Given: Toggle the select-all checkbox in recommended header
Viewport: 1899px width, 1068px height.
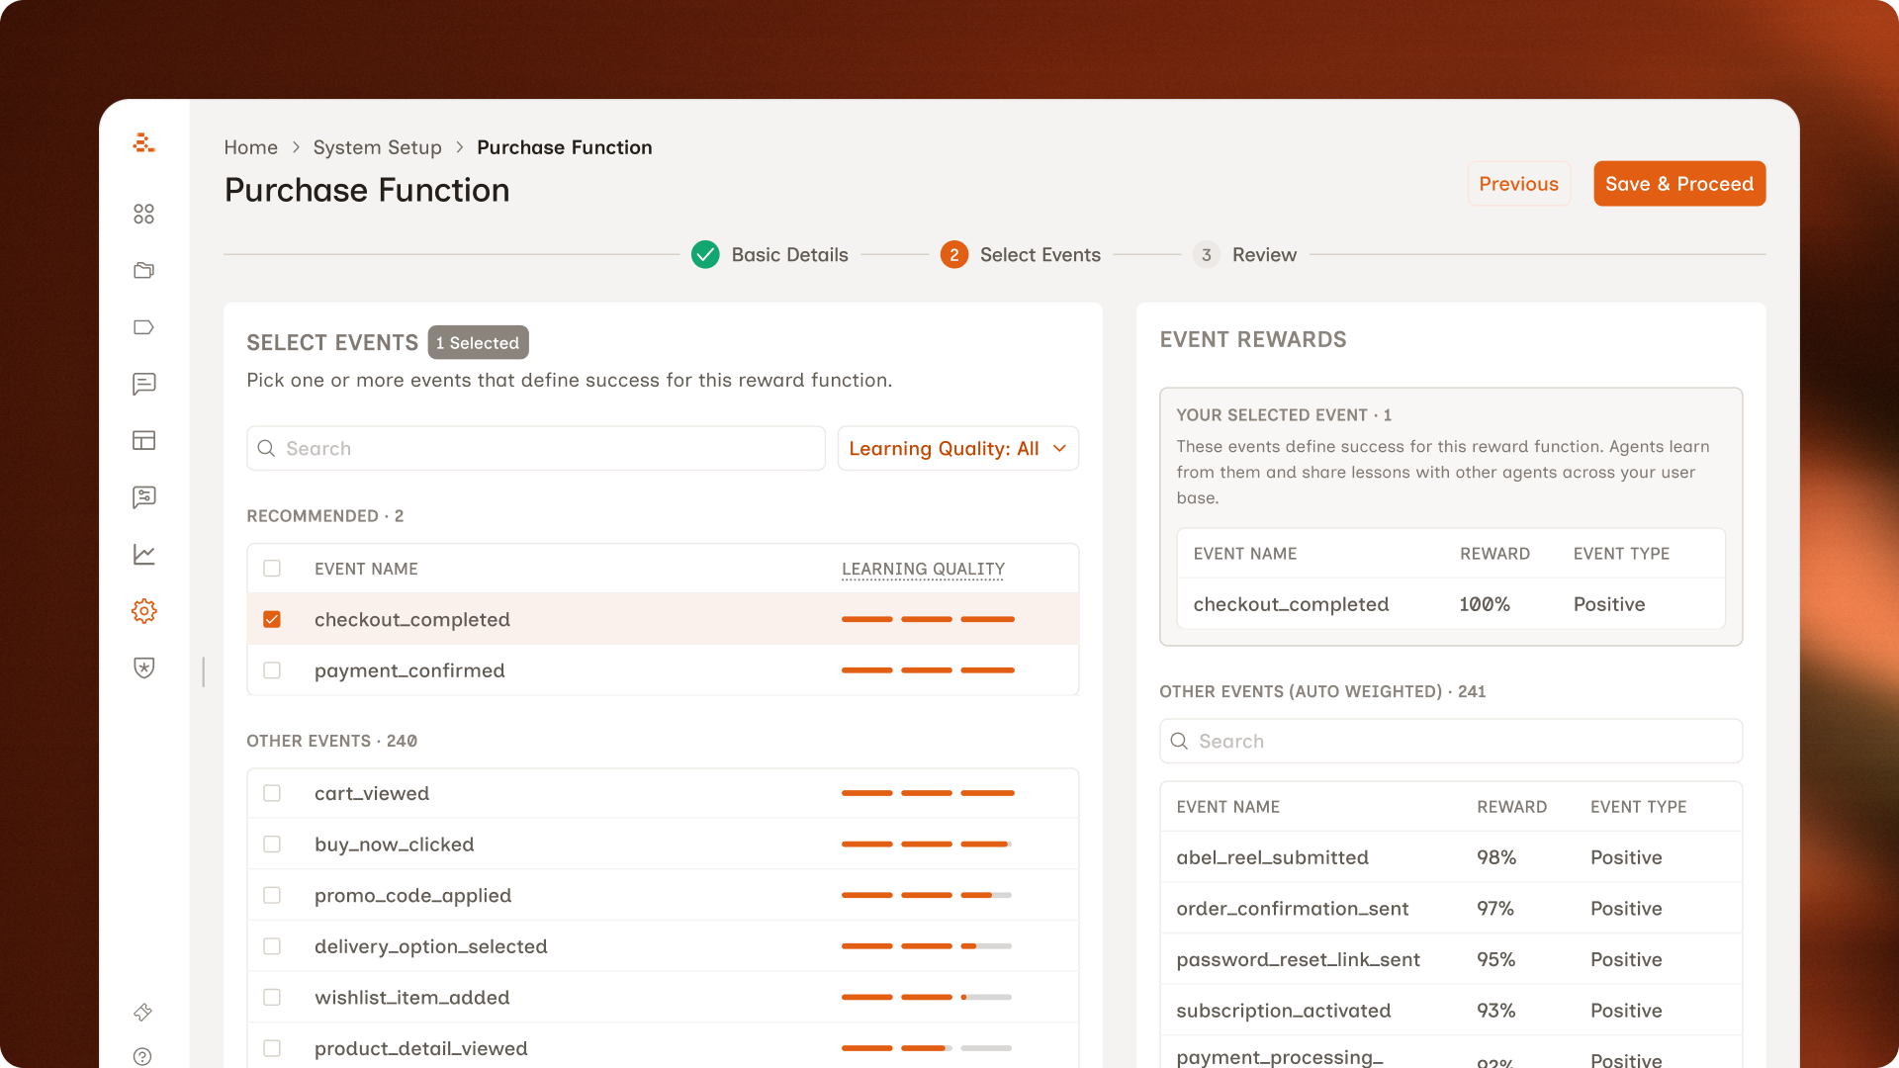Looking at the screenshot, I should [x=272, y=569].
